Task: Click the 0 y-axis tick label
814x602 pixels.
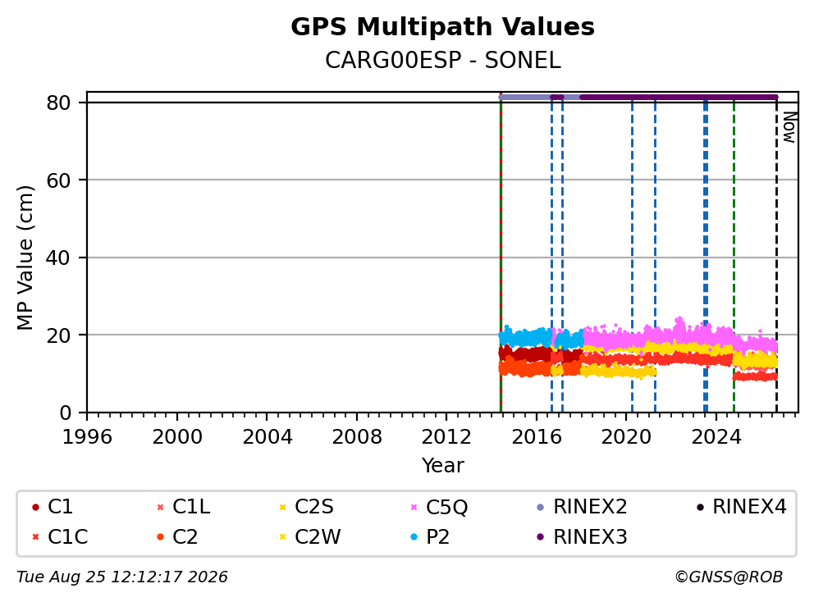Action: 65,413
